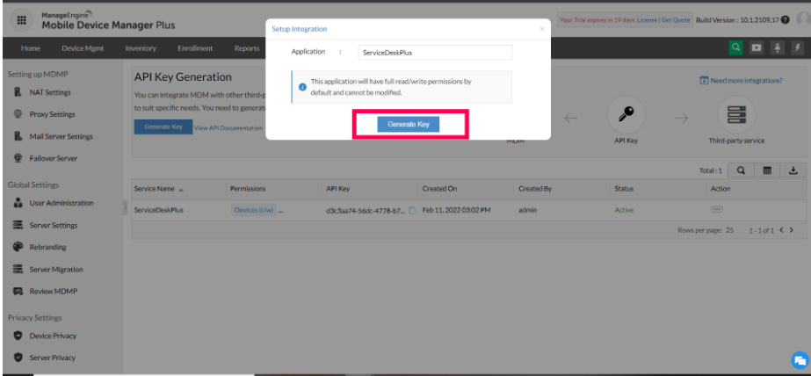This screenshot has height=376, width=811.
Task: Open Failover Server in sidebar
Action: (54, 158)
